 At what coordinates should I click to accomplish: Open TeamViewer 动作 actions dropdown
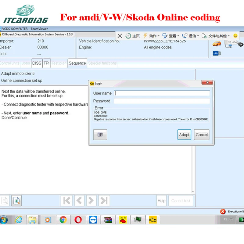point(151,36)
